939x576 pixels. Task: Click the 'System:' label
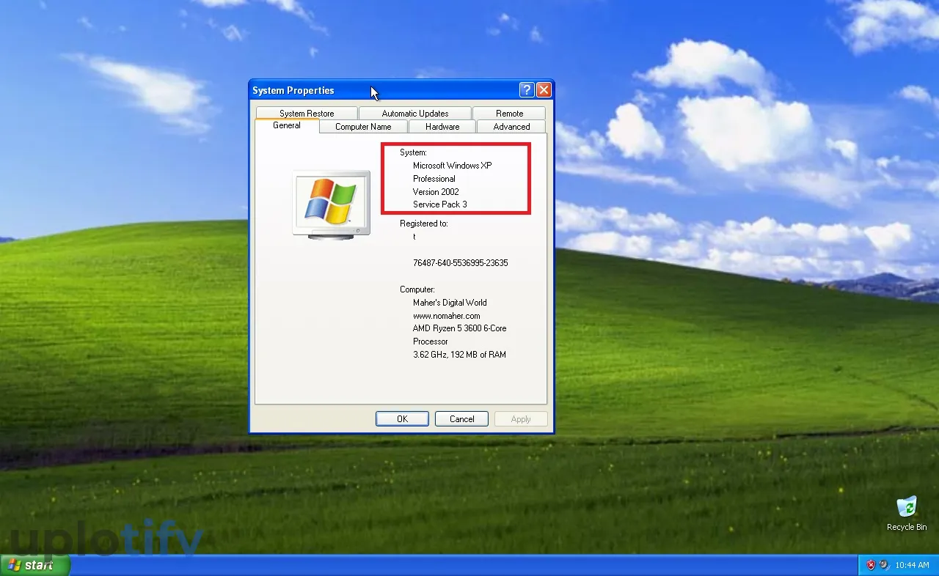pyautogui.click(x=413, y=152)
